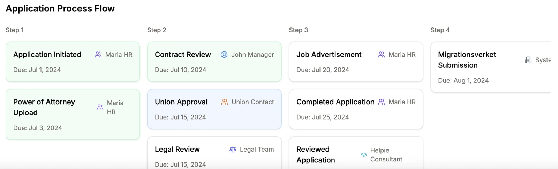Image resolution: width=558 pixels, height=169 pixels.
Task: Click the people icon on Completed Application card
Action: coord(382,102)
